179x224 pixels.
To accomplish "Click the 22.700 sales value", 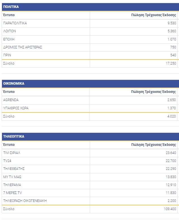I will click(x=171, y=161).
